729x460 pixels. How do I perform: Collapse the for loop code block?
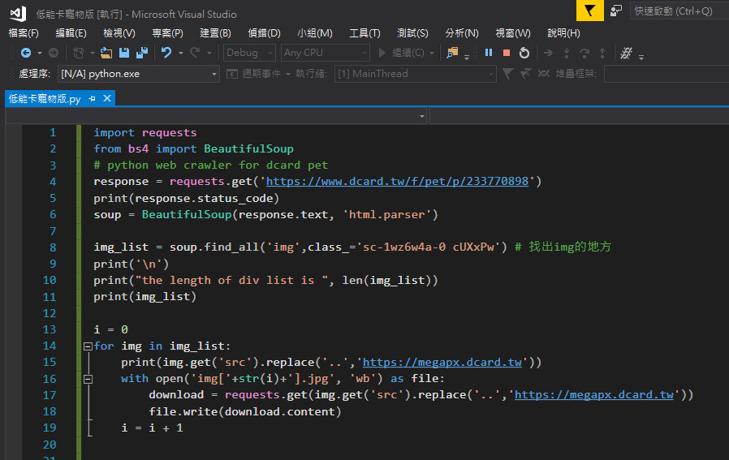coord(88,346)
